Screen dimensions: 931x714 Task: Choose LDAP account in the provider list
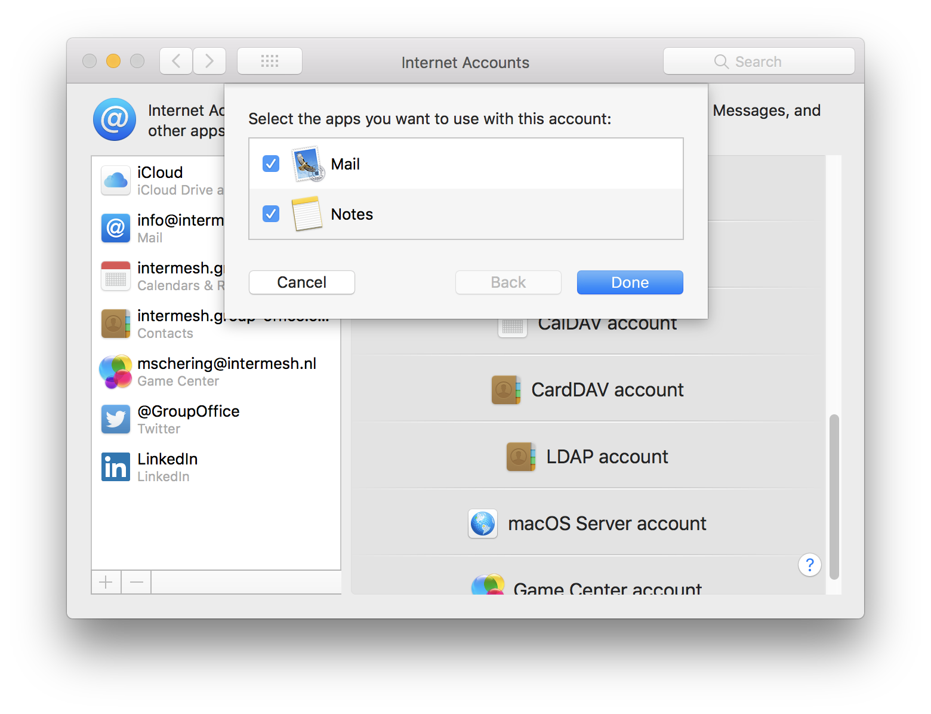coord(588,457)
